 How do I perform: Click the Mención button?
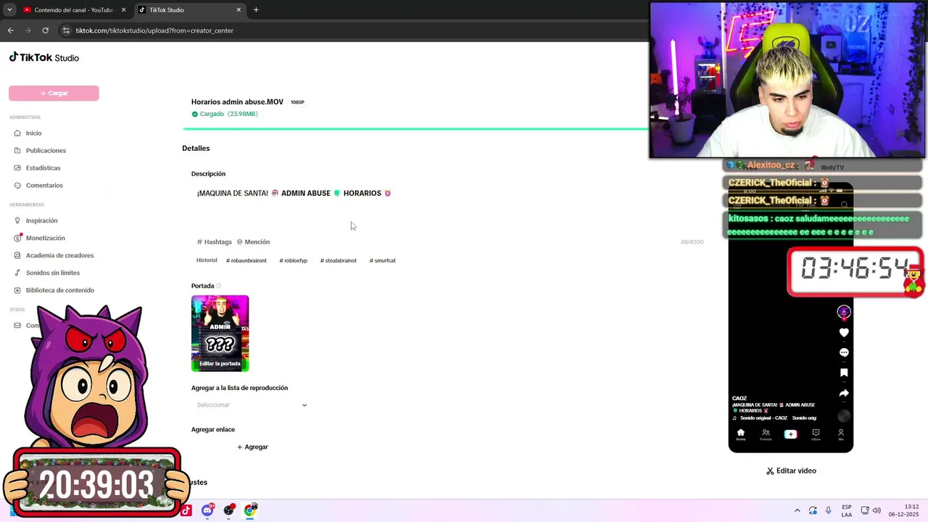pyautogui.click(x=253, y=242)
